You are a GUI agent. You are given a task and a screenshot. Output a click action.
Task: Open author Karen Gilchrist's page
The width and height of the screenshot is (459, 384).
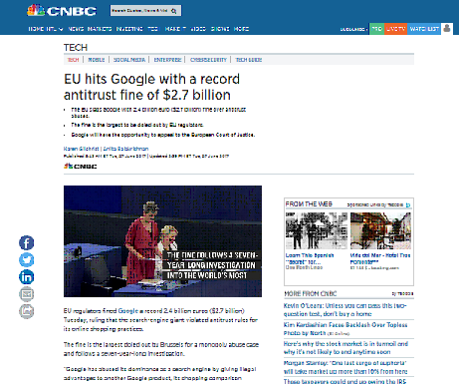[x=82, y=149]
